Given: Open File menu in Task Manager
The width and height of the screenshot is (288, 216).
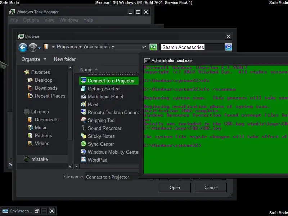Looking at the screenshot, I should tap(14, 20).
